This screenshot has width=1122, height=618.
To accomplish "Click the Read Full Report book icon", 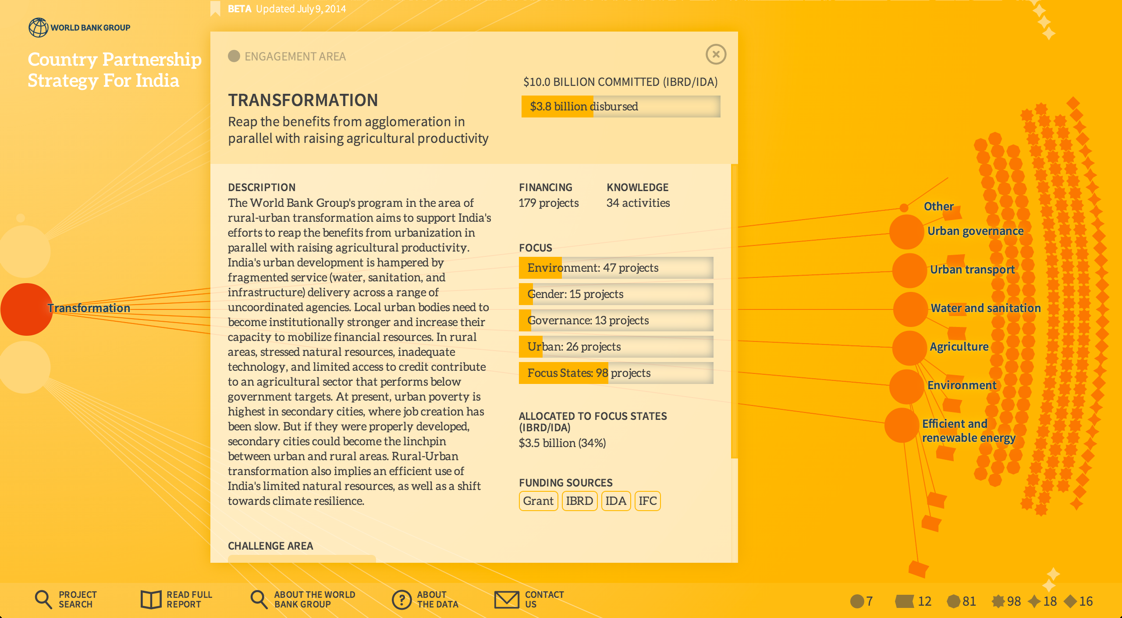I will point(151,599).
